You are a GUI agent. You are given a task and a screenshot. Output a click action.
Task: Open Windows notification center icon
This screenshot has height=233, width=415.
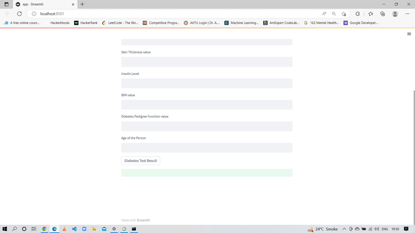[406, 229]
